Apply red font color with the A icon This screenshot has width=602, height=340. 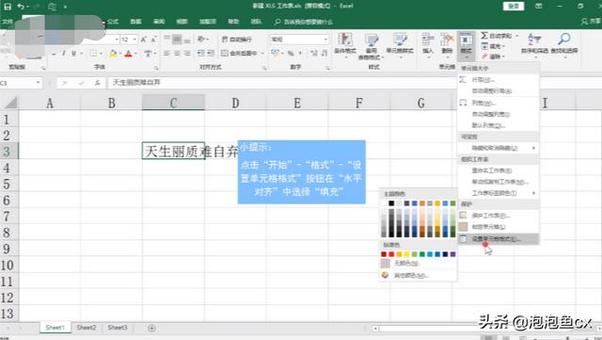click(x=128, y=54)
